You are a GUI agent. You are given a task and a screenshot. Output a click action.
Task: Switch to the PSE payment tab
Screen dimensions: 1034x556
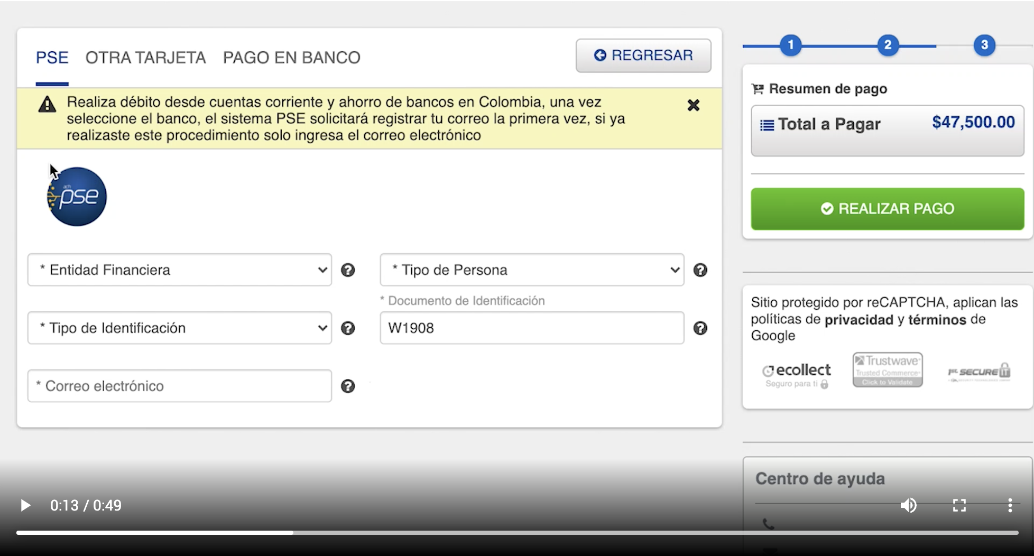[x=52, y=57]
